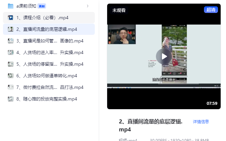Screen dimensions: 226x141
Task: Open file 3、直播间是如何管…画像的.mp4
Action: point(49,41)
